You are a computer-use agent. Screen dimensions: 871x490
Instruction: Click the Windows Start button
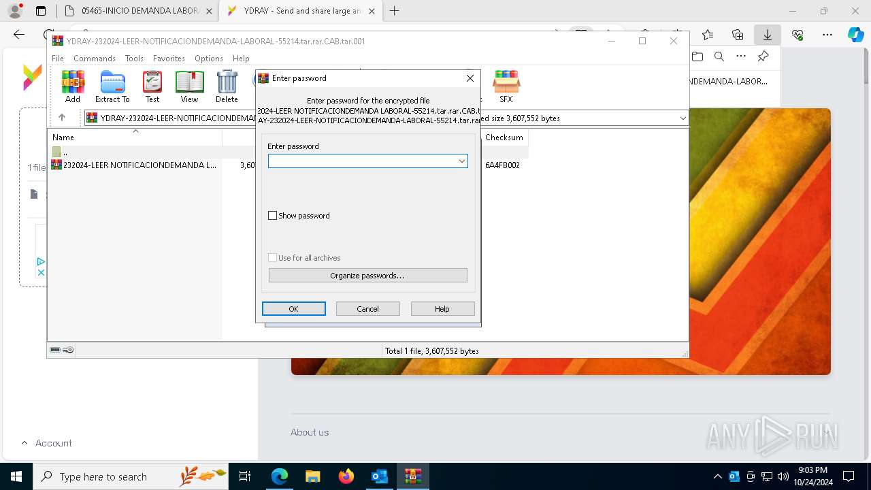(16, 476)
